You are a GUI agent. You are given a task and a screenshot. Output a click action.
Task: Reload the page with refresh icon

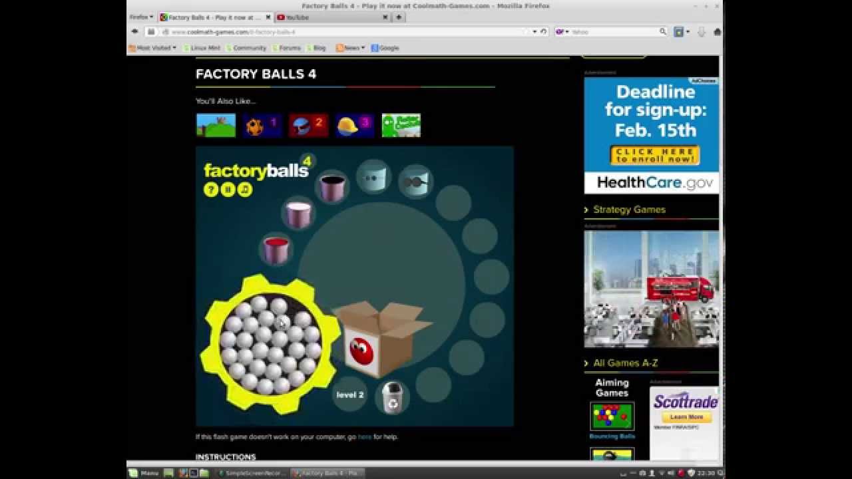544,32
